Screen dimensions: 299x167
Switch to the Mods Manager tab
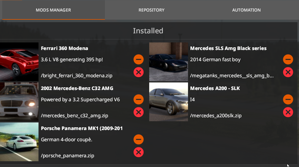tap(53, 10)
